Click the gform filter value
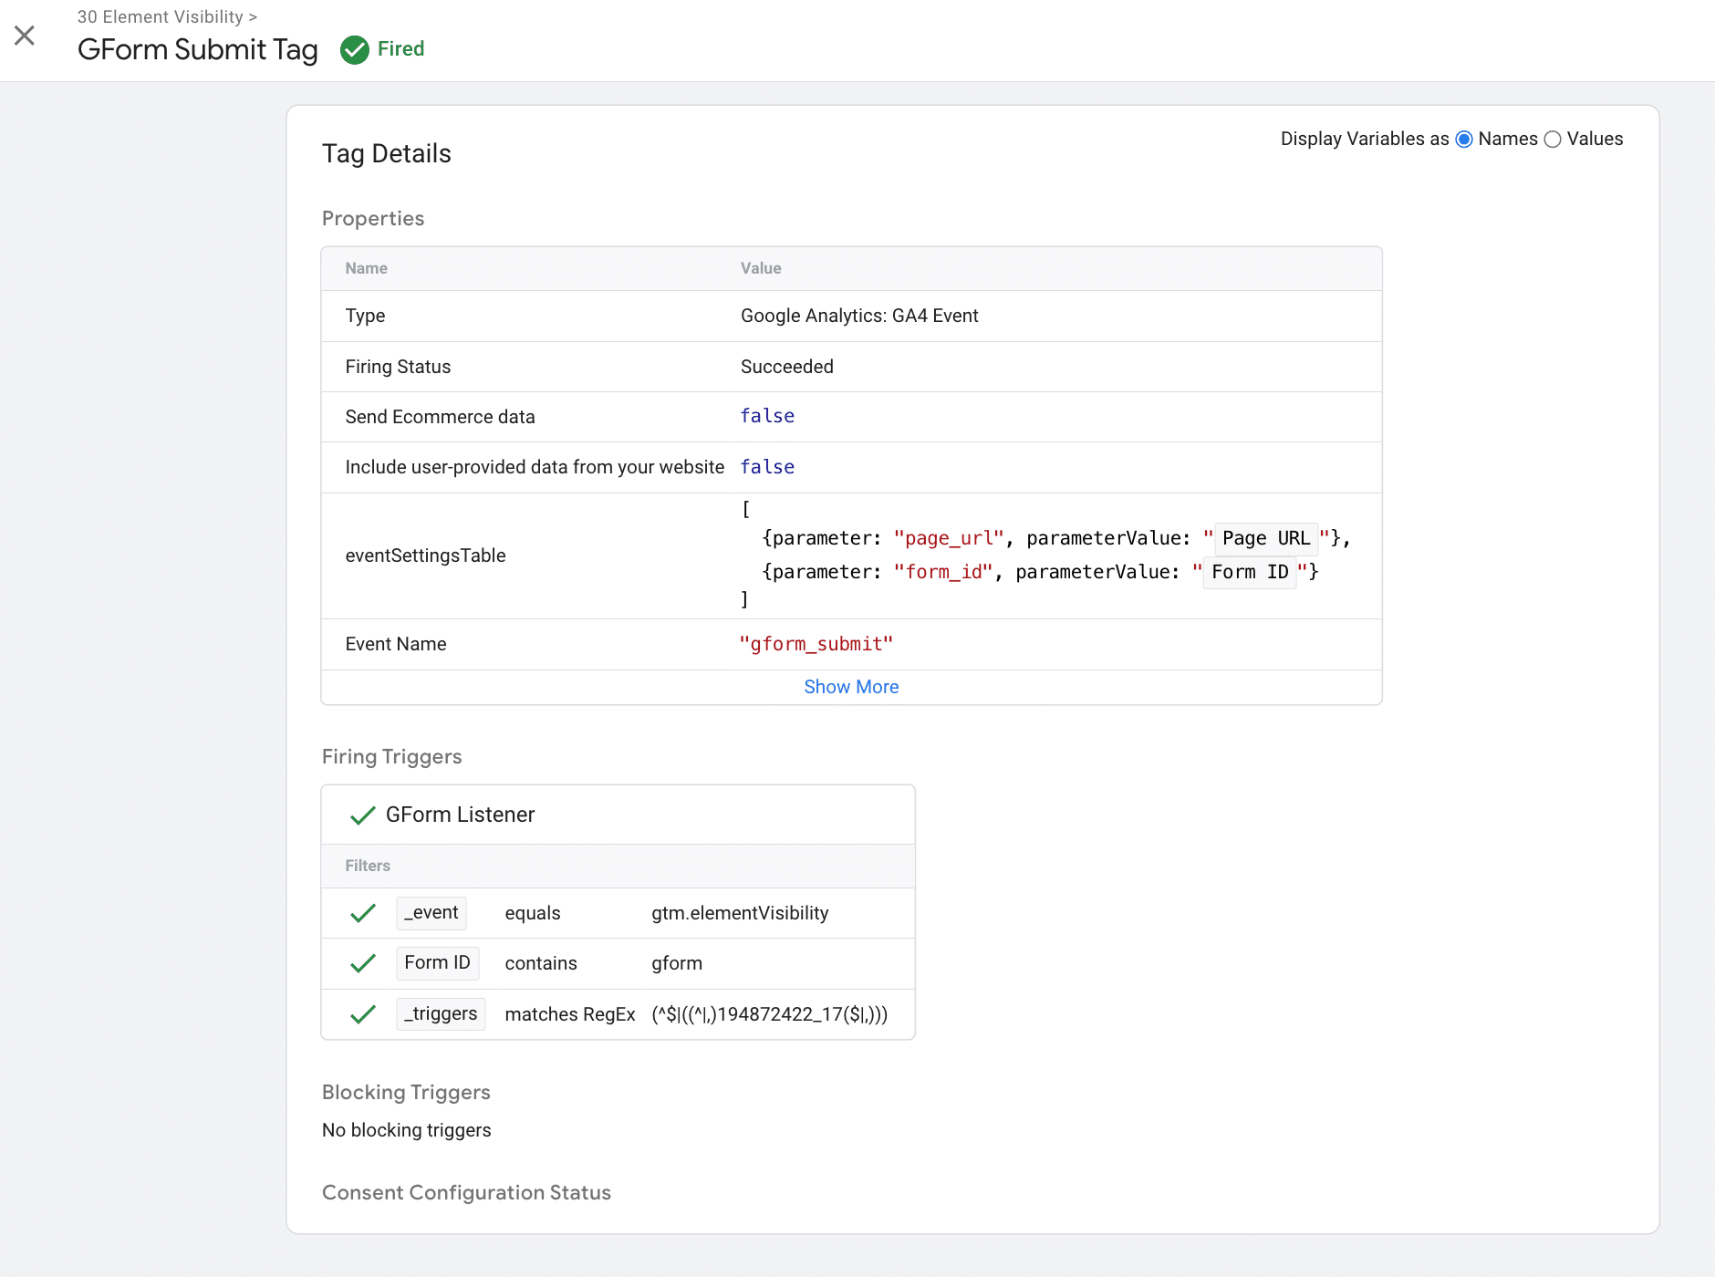The height and width of the screenshot is (1277, 1715). pos(677,963)
